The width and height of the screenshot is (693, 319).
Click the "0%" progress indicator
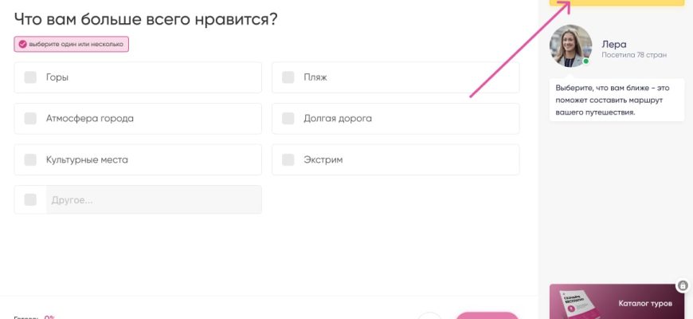(49, 317)
